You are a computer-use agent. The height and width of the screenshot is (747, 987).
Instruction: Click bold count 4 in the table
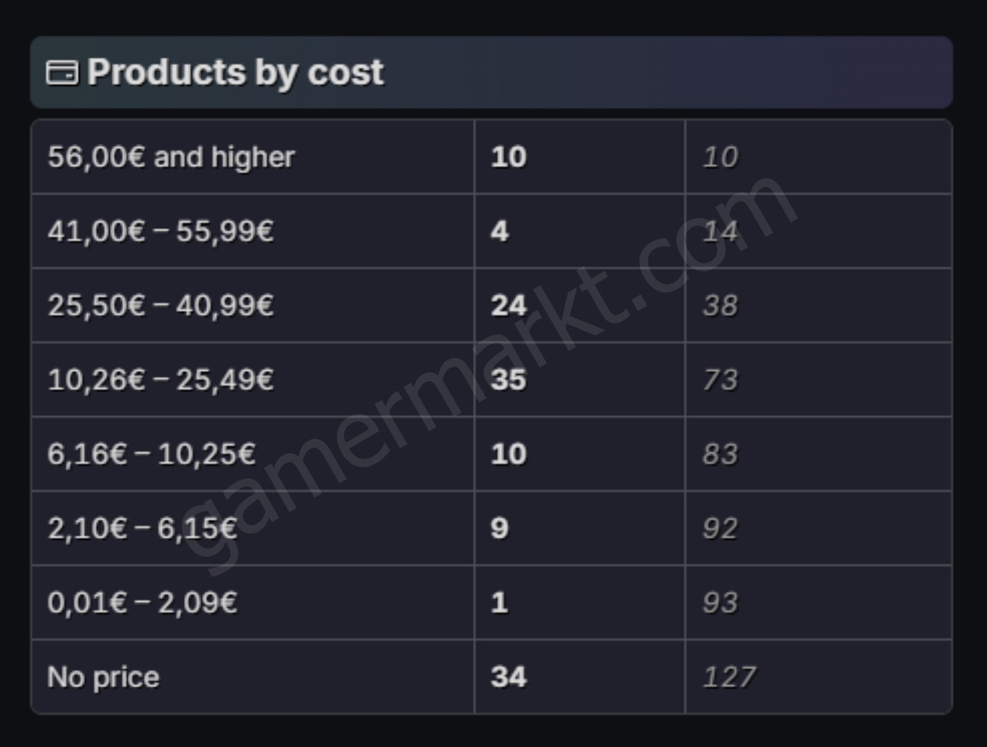pos(500,231)
